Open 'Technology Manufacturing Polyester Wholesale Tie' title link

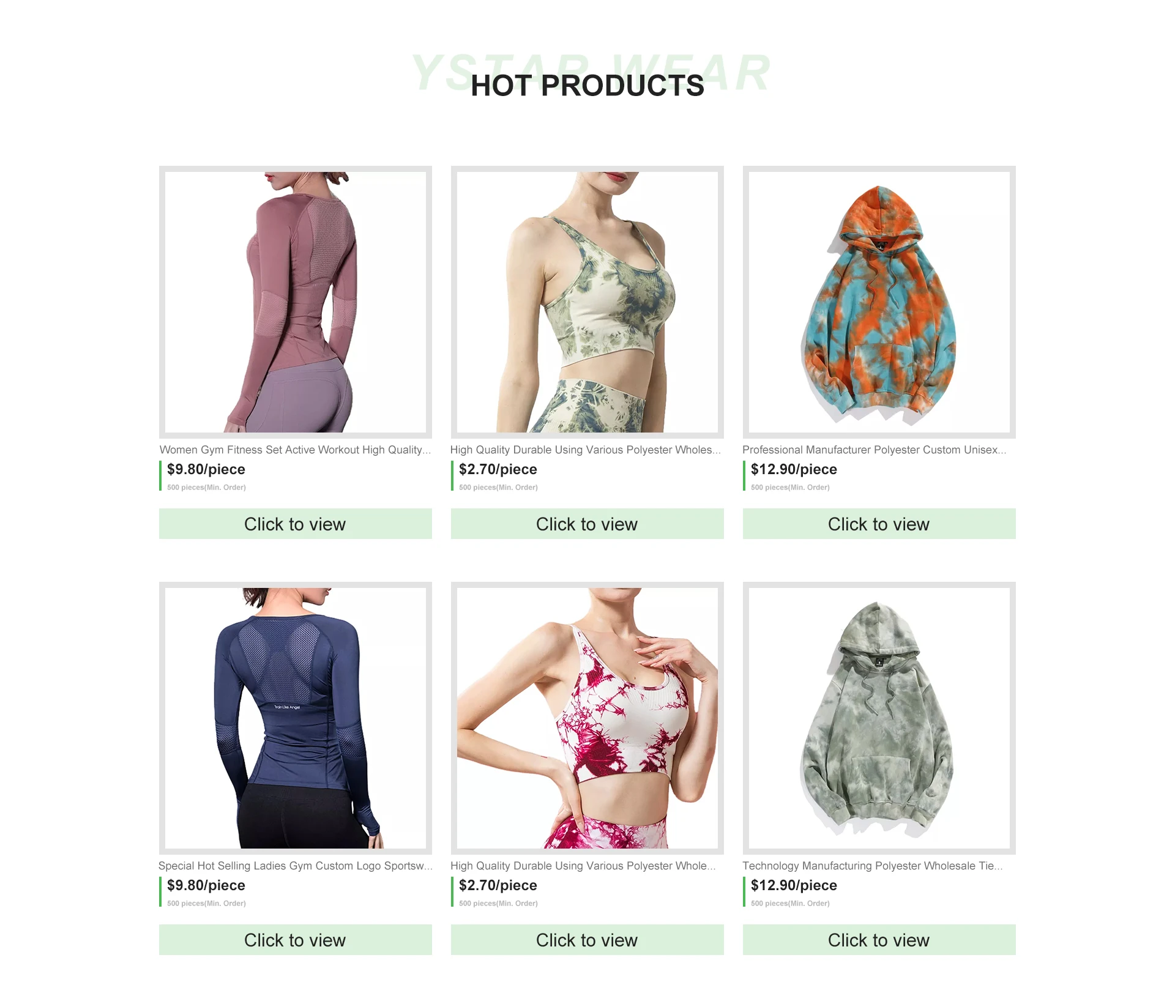pos(872,866)
